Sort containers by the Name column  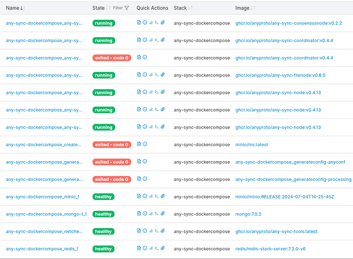pyautogui.click(x=16, y=8)
